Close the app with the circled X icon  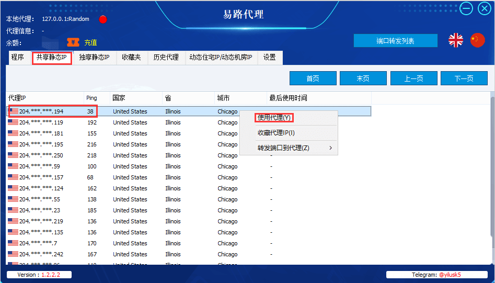pyautogui.click(x=485, y=8)
